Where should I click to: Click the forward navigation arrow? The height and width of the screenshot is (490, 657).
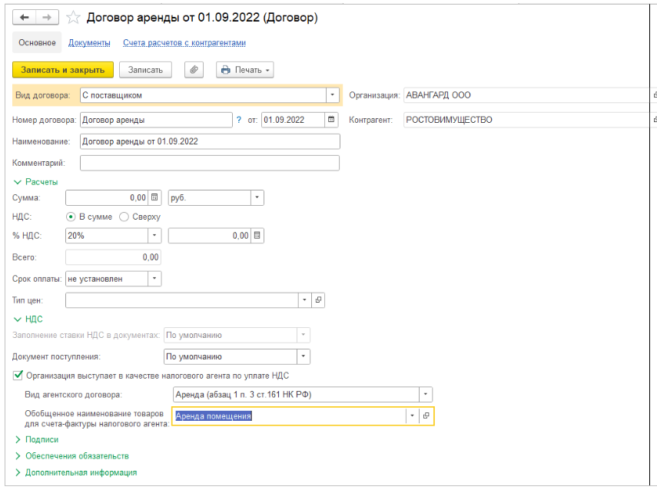[46, 17]
